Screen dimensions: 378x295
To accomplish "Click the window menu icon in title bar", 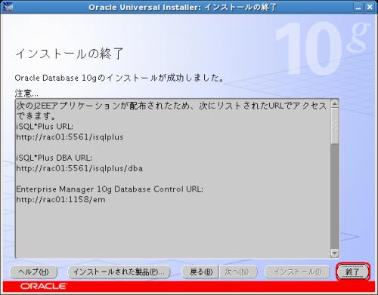I will click(8, 7).
